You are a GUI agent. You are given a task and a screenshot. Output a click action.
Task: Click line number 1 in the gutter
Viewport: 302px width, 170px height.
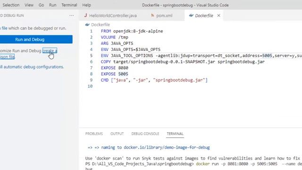(x=91, y=31)
